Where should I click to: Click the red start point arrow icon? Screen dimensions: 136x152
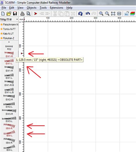pyautogui.click(x=36, y=14)
